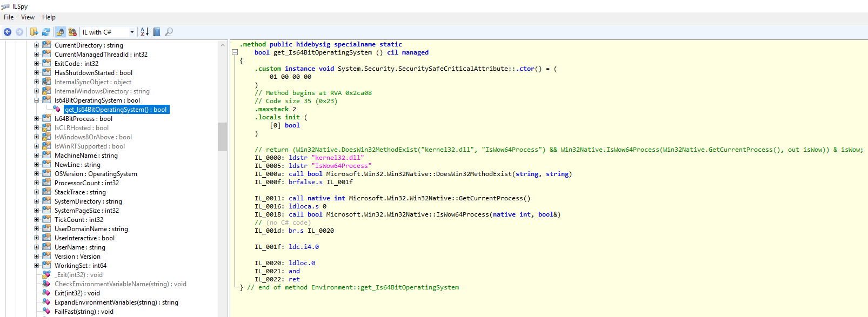
Task: Click the OSVersion property icon in tree
Action: 46,174
